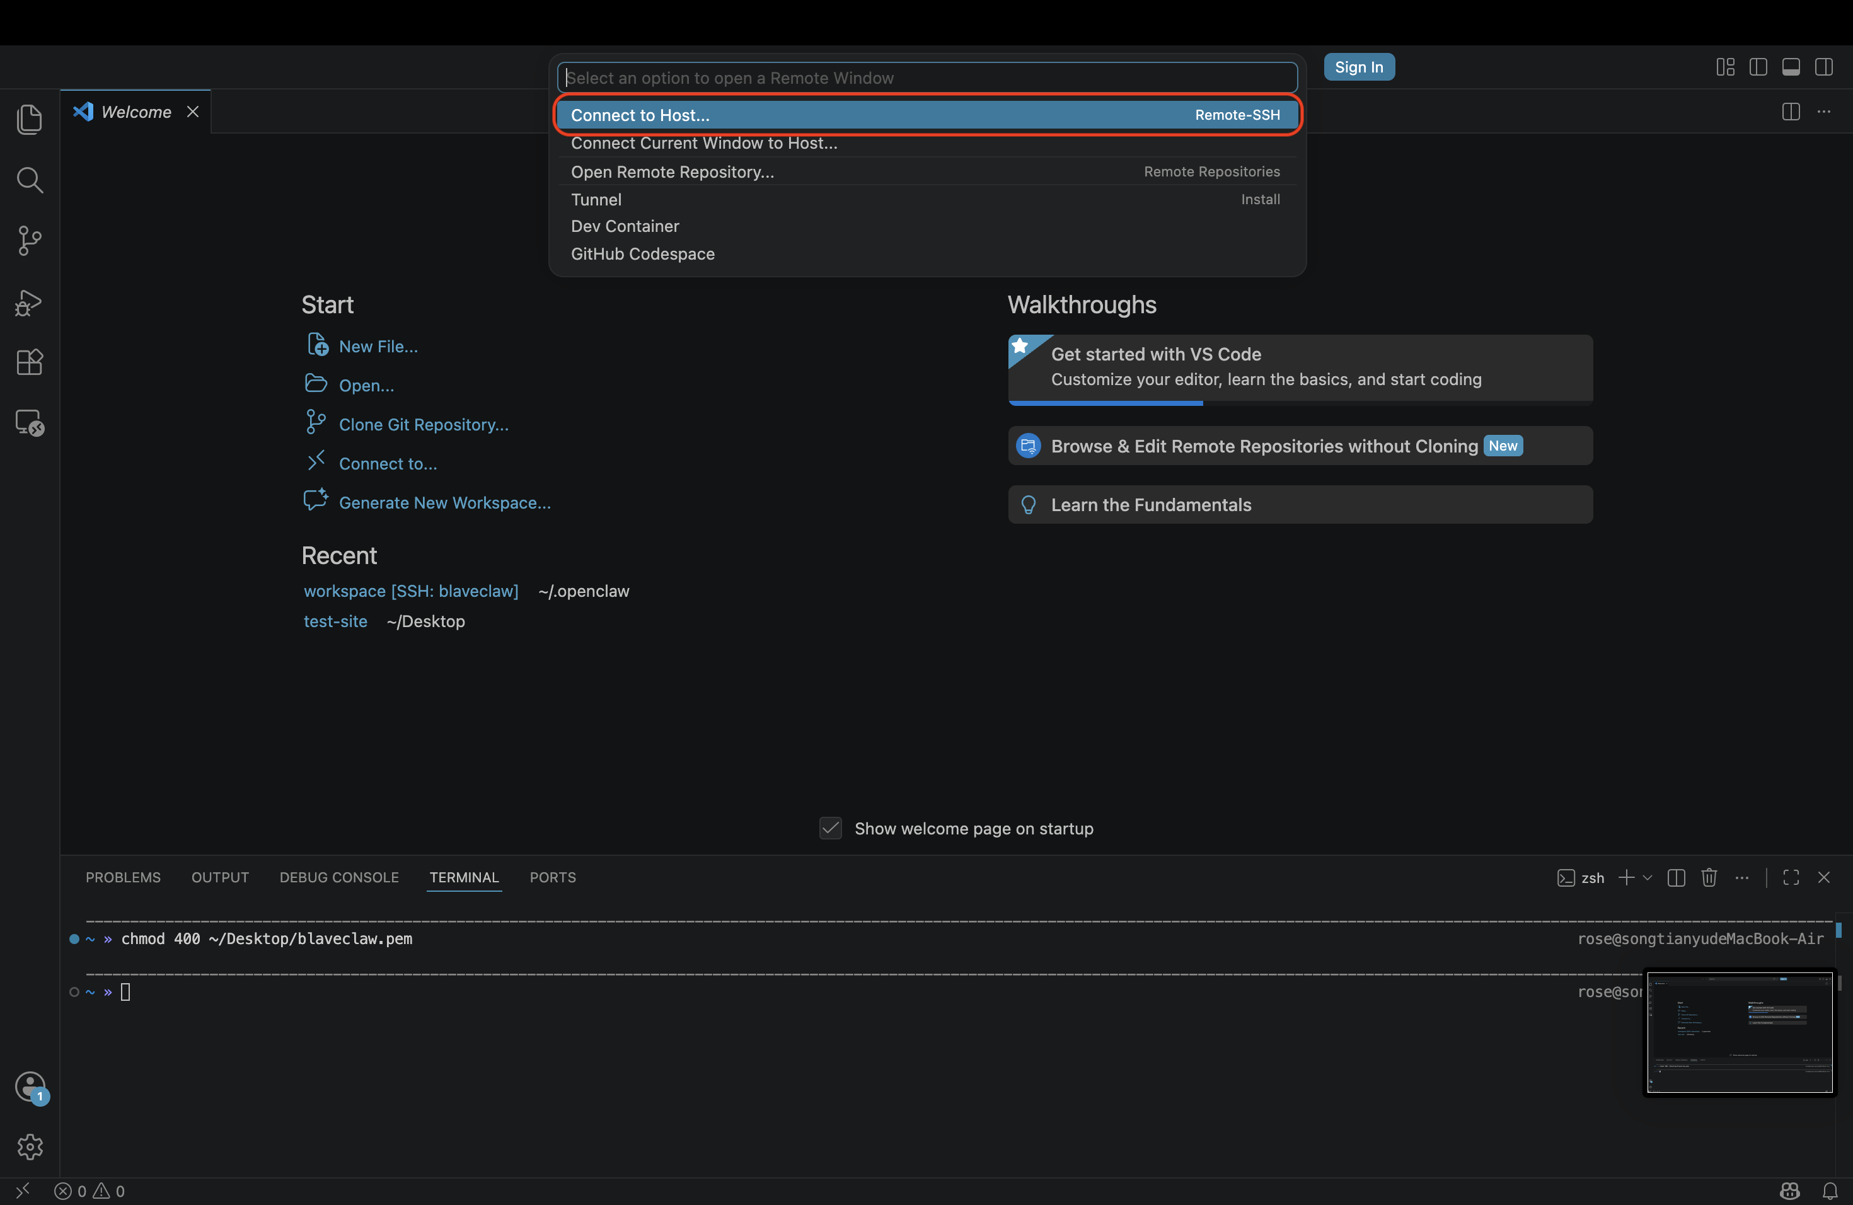
Task: Click the new terminal plus icon
Action: 1627,877
